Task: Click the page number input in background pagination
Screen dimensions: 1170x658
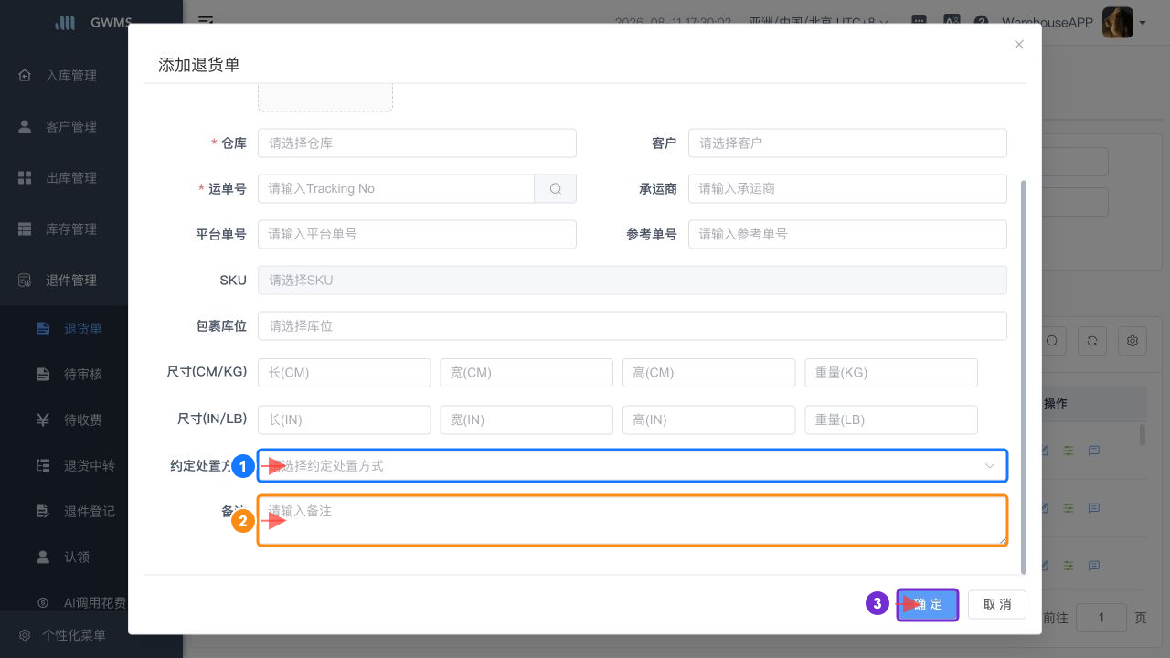Action: coord(1101,618)
